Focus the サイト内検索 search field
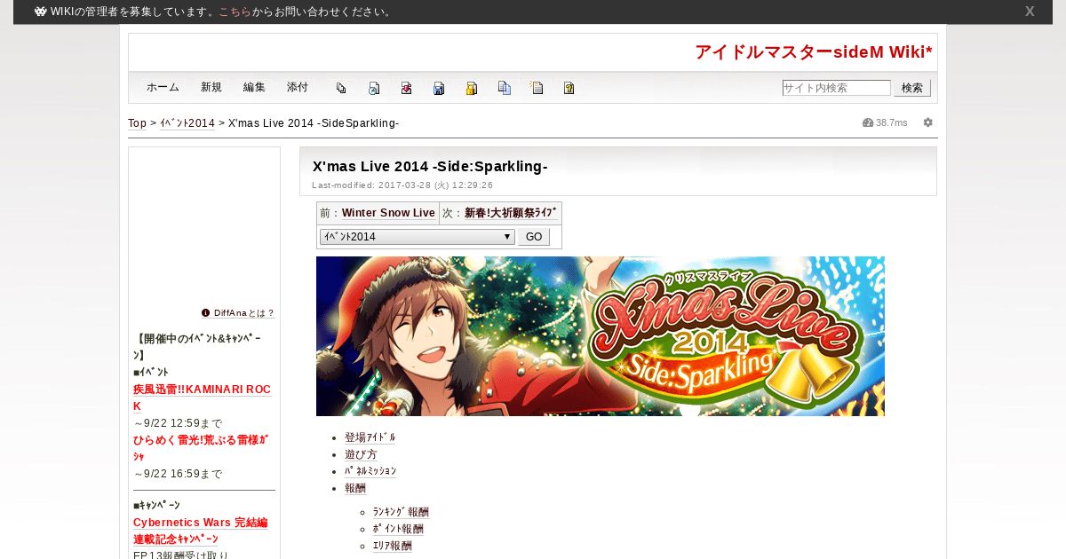The width and height of the screenshot is (1066, 559). tap(836, 88)
